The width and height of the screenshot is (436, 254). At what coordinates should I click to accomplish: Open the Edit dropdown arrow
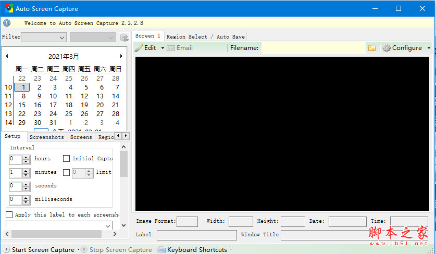(x=163, y=48)
